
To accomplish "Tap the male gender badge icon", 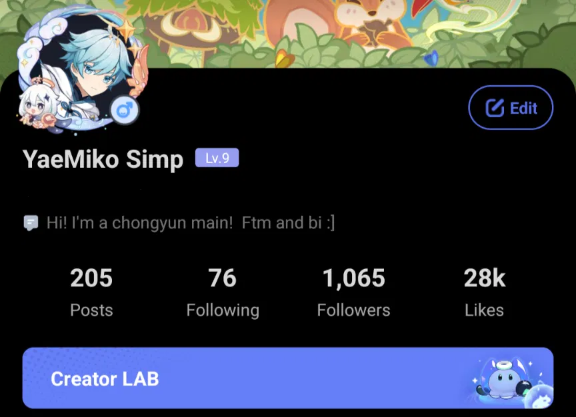I will tap(125, 110).
